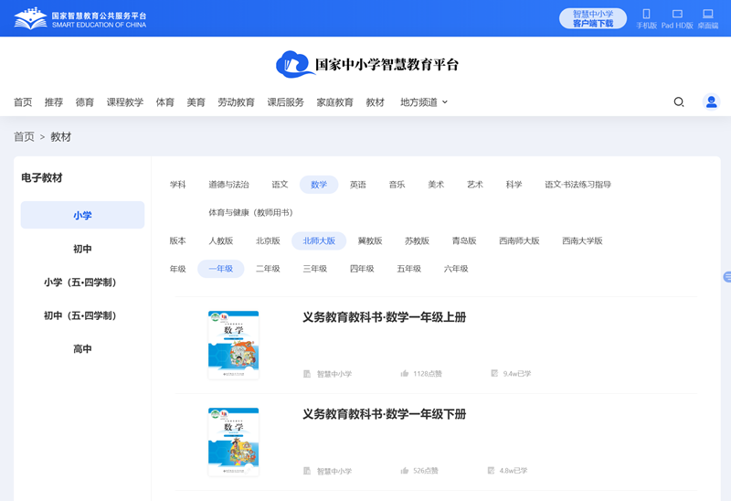Choose the 北京版 edition

pyautogui.click(x=268, y=240)
